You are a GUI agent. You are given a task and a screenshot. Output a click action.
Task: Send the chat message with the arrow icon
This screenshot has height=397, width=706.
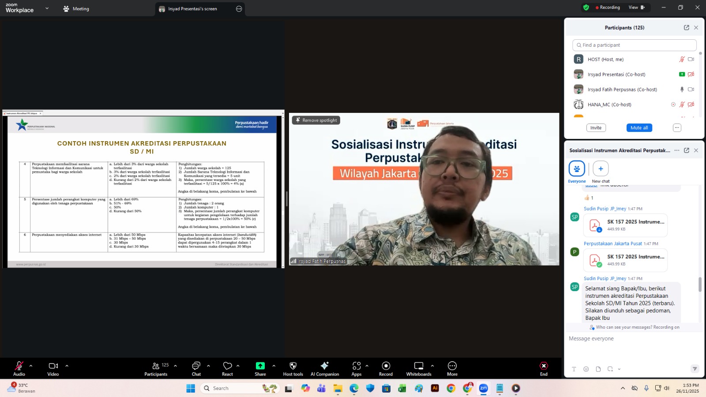click(x=695, y=369)
